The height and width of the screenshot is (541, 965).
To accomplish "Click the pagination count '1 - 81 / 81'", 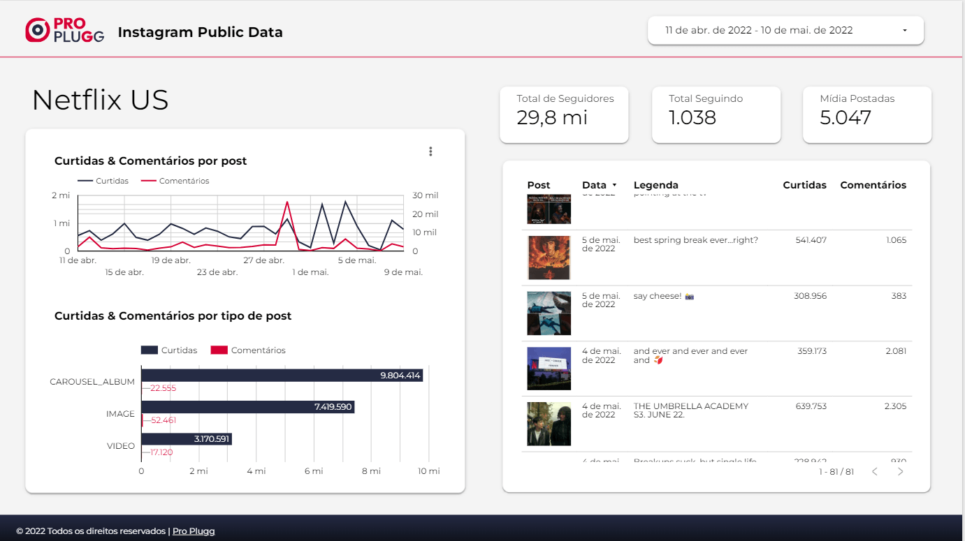I will tap(836, 472).
